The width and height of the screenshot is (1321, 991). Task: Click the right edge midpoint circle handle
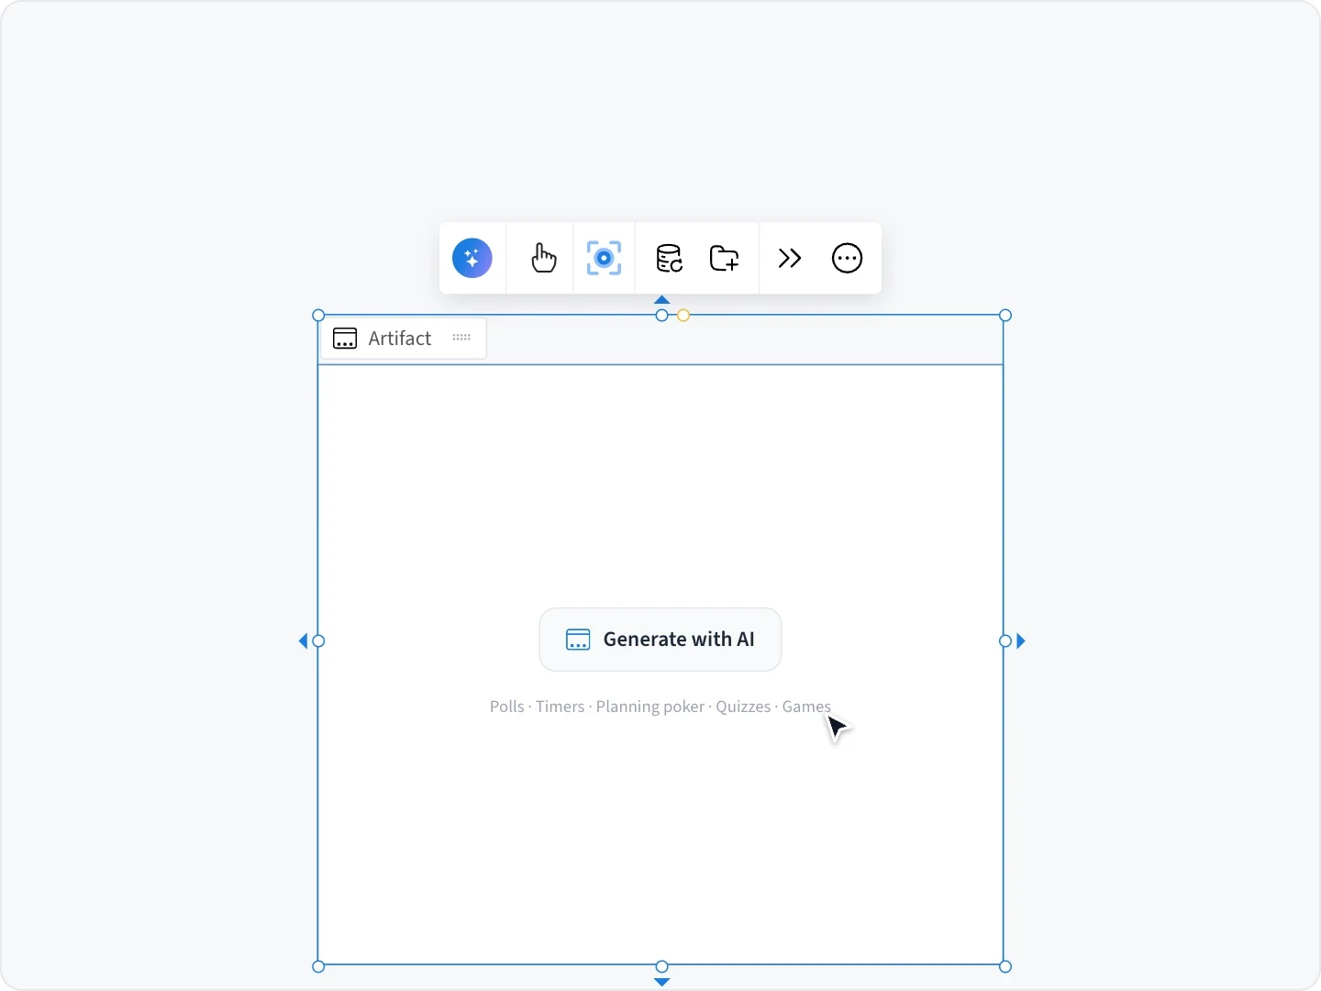[1005, 641]
